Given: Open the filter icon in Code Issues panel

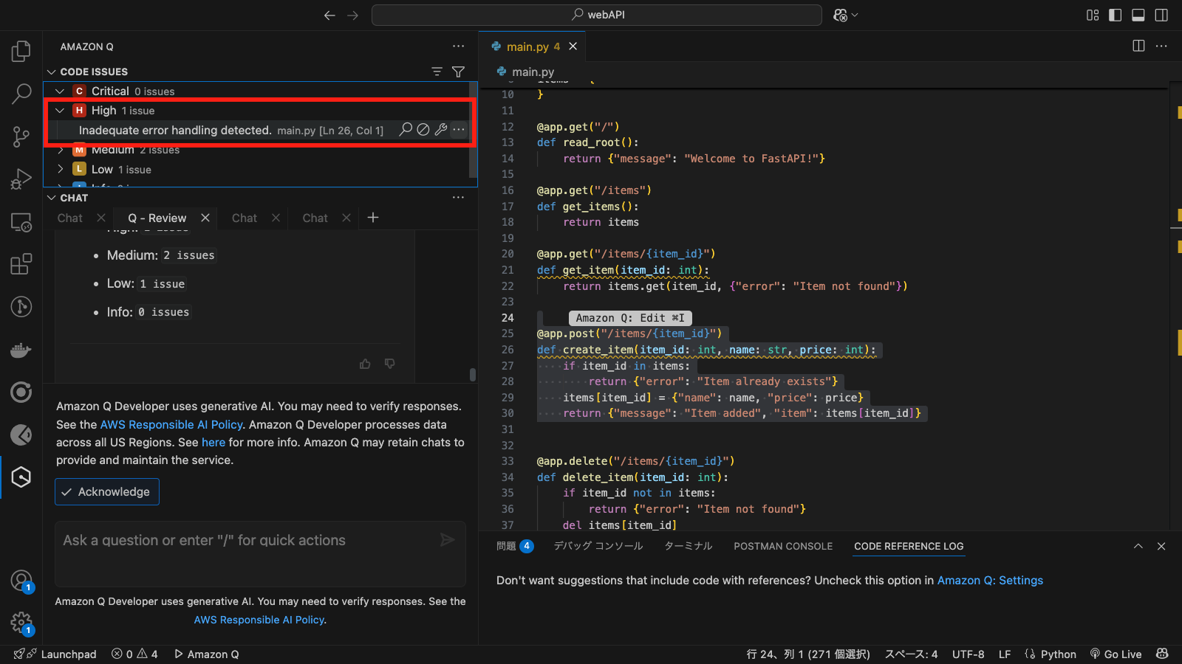Looking at the screenshot, I should pyautogui.click(x=459, y=72).
